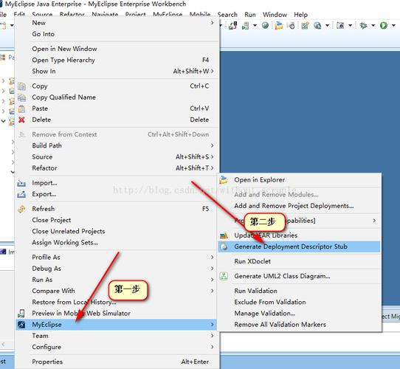Open the Window menu in menu bar
400x369 pixels.
[275, 15]
